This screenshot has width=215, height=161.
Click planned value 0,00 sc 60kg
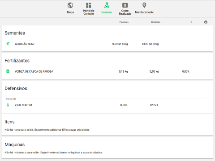pyautogui.click(x=120, y=44)
